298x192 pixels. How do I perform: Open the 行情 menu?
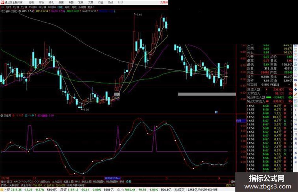[x=31, y=3]
